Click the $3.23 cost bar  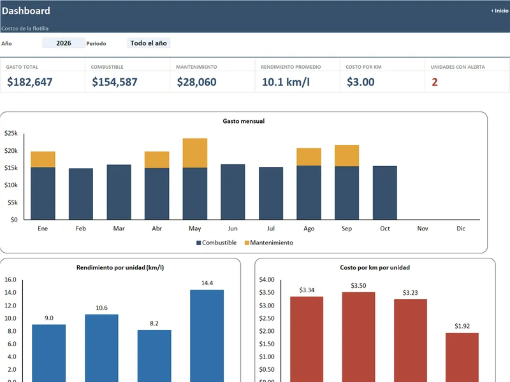411,341
